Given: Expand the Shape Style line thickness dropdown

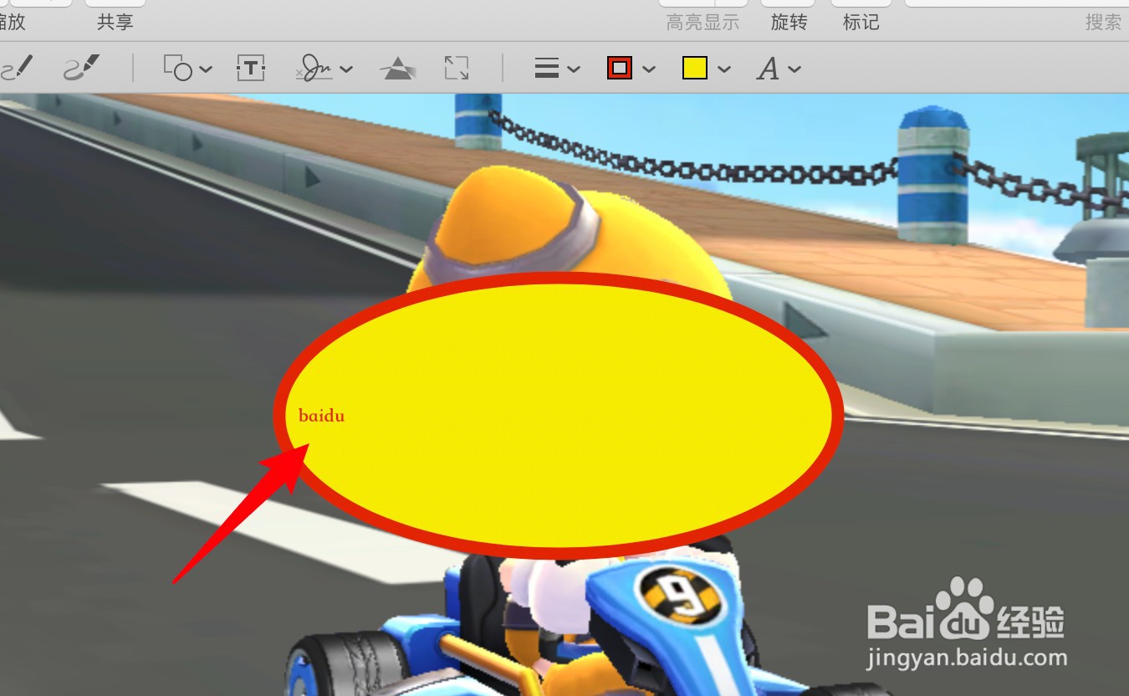Looking at the screenshot, I should (574, 69).
